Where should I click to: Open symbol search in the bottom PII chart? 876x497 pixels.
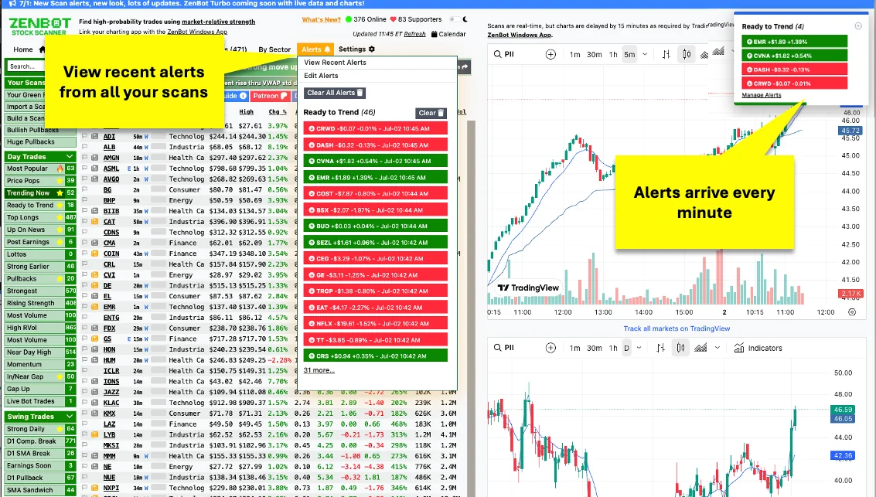(x=503, y=348)
